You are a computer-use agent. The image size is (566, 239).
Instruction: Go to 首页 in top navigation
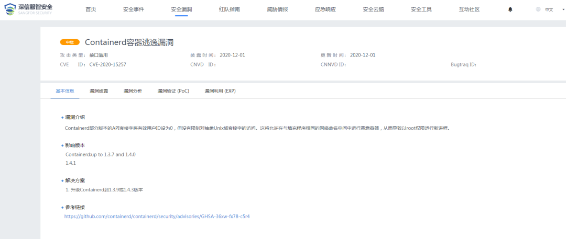click(x=91, y=9)
